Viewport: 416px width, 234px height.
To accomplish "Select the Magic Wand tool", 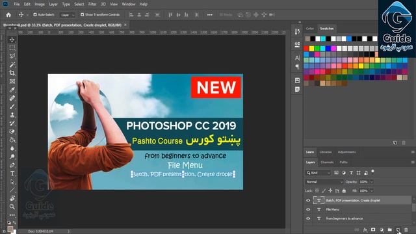I will [12, 64].
